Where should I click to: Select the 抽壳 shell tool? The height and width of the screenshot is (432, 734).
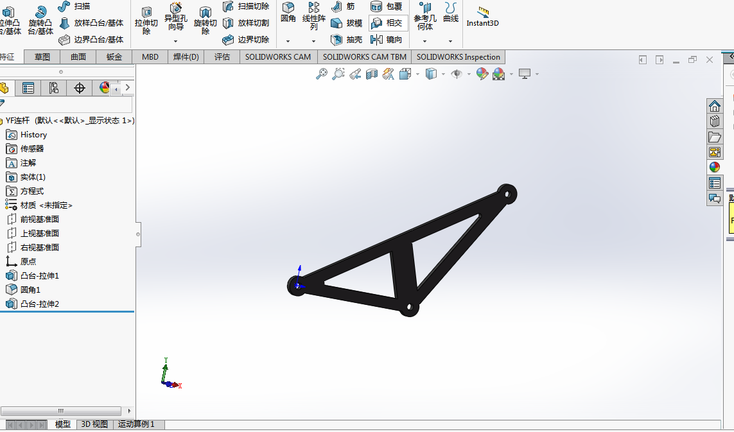coord(347,40)
